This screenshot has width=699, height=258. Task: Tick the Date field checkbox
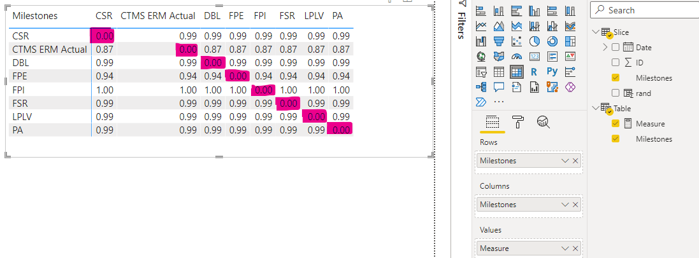(616, 47)
